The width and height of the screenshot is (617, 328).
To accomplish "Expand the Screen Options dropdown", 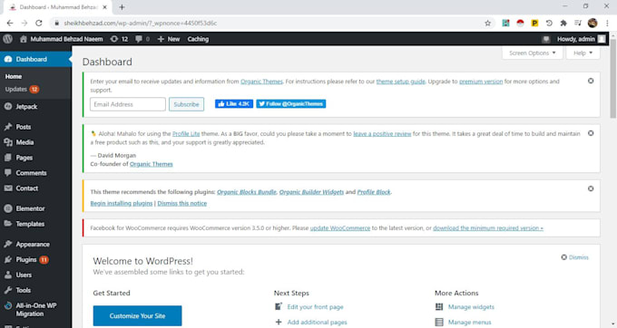I will (x=532, y=53).
